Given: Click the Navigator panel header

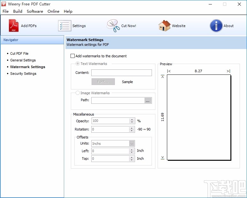Looking at the screenshot, I should pos(32,40).
